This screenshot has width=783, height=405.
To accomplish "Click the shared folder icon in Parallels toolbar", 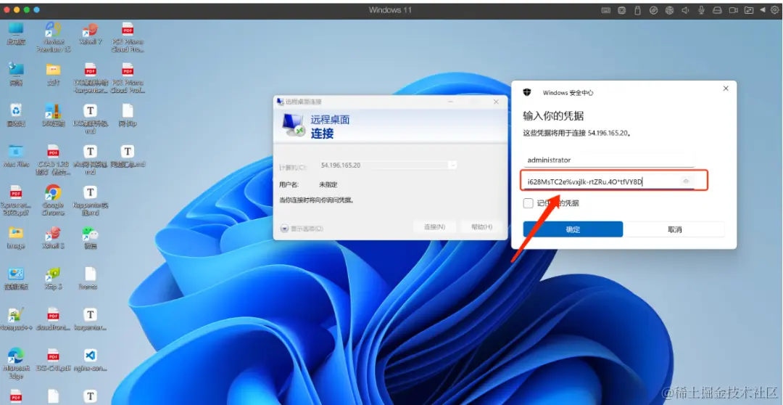I will (748, 10).
